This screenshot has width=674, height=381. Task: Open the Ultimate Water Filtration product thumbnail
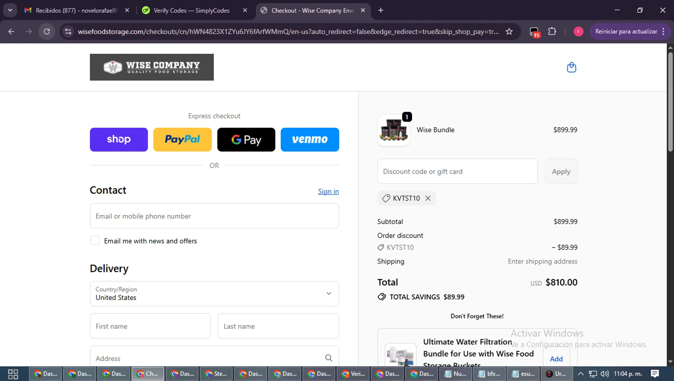tap(400, 355)
